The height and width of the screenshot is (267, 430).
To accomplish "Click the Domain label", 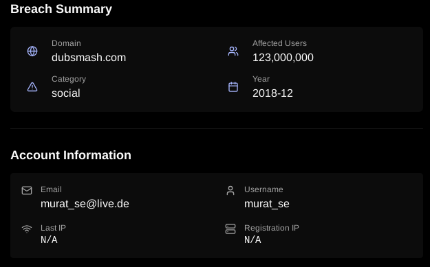I will 66,43.
